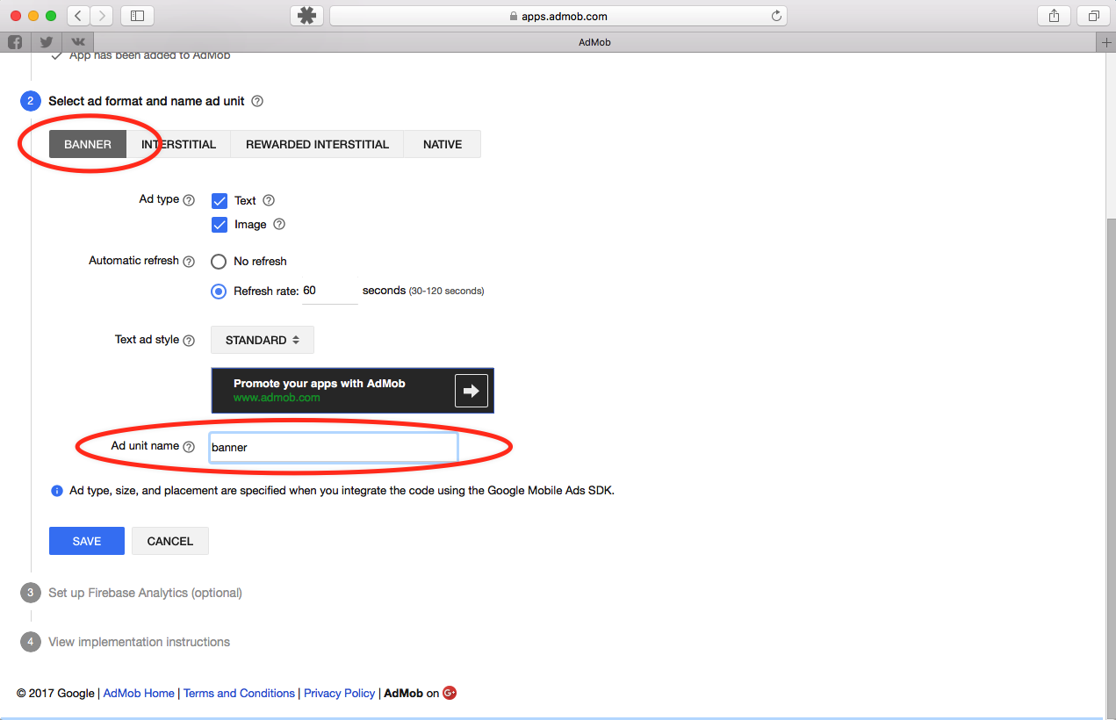Open help for Automatic refresh
Viewport: 1116px width, 720px height.
pos(189,261)
